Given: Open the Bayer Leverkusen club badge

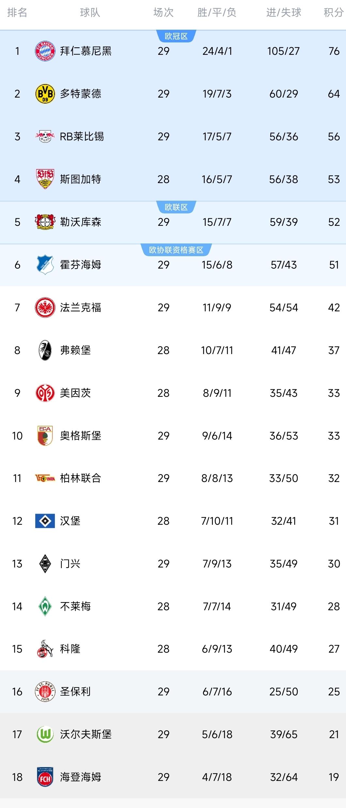Looking at the screenshot, I should pos(45,222).
